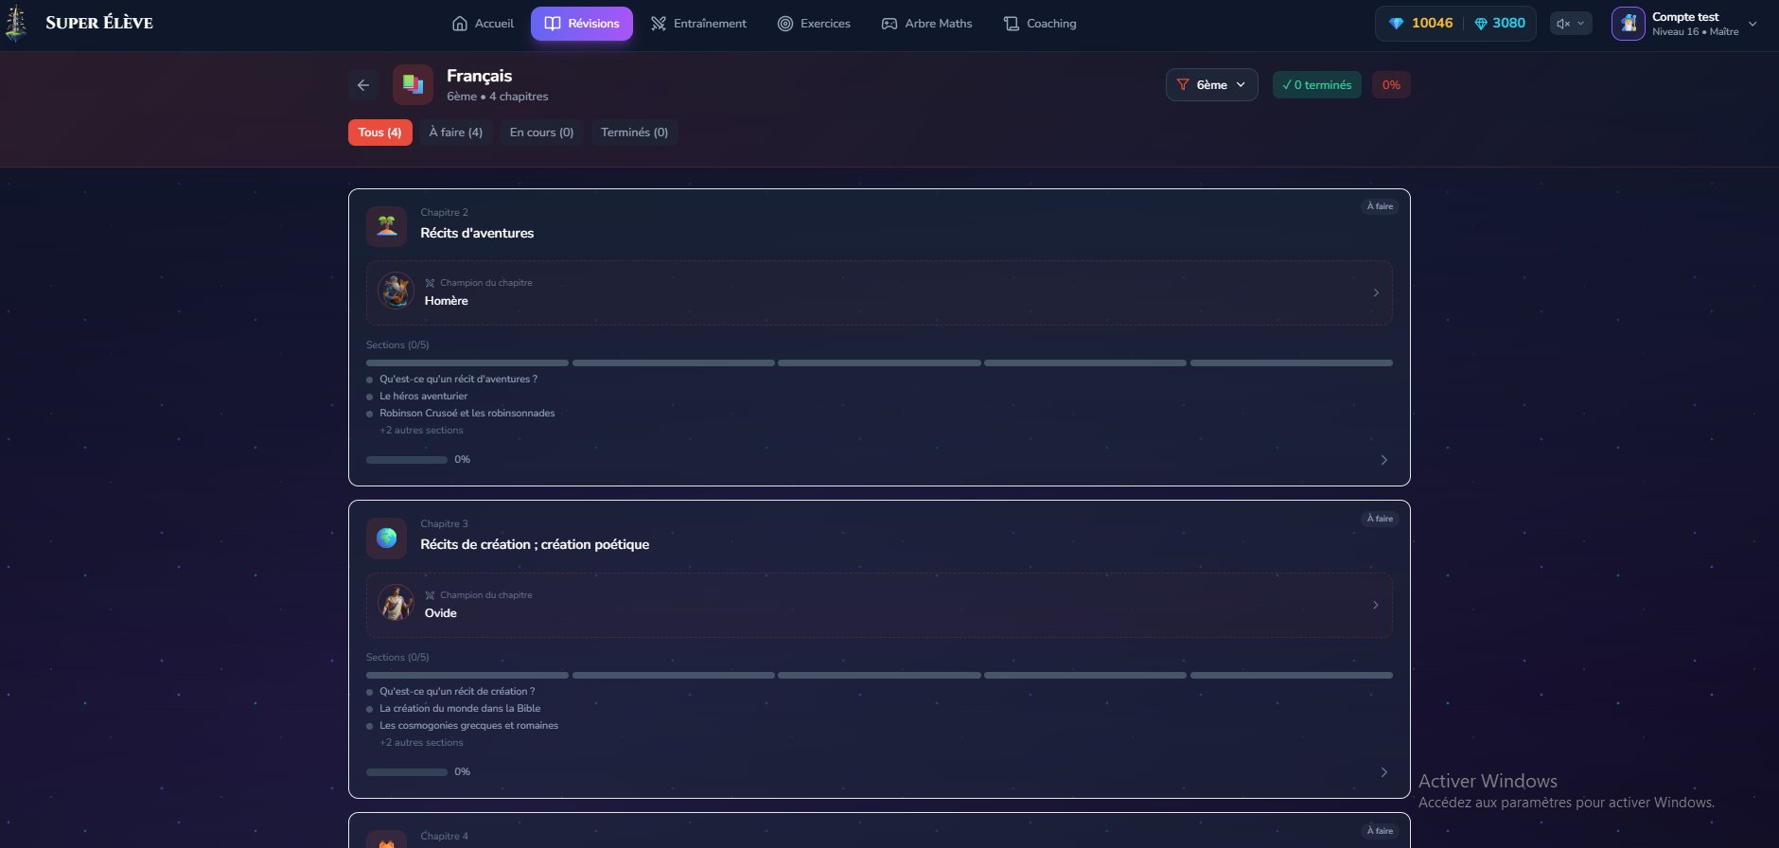Click the first Récits d'aventures section progress segment

click(x=467, y=363)
